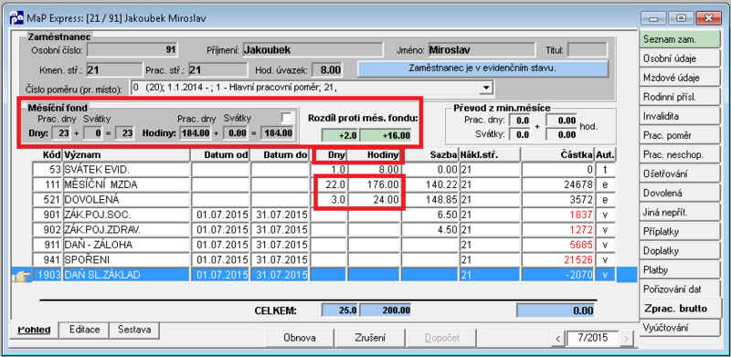Screen dimensions: 731x357
Task: Click the red amount 21526 cell
Action: pyautogui.click(x=558, y=259)
